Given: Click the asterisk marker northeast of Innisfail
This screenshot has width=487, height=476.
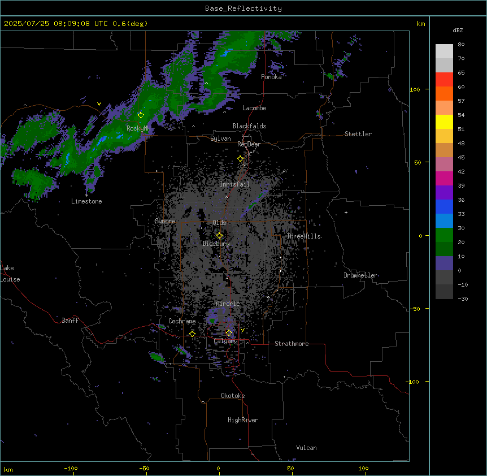Looking at the screenshot, I should click(284, 171).
